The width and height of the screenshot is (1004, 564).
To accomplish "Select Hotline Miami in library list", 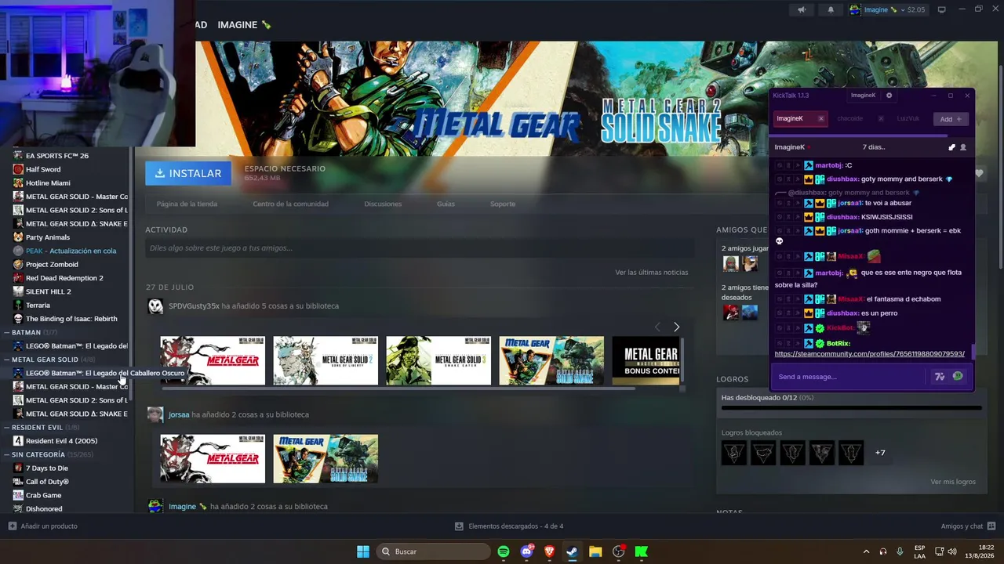I will click(48, 183).
